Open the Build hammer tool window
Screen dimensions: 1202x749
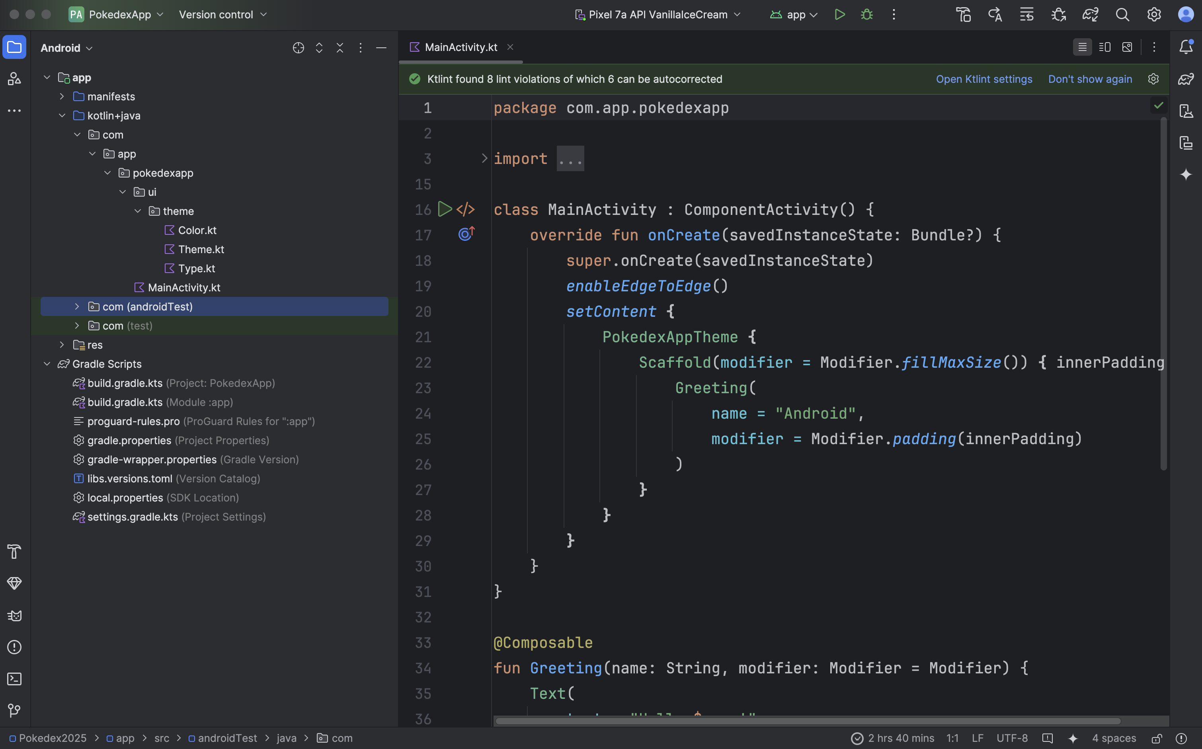pyautogui.click(x=14, y=551)
